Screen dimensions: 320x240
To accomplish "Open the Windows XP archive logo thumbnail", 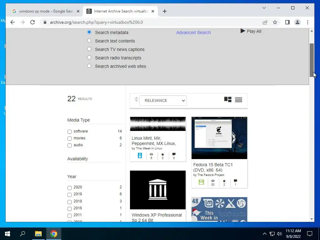I will (x=158, y=190).
